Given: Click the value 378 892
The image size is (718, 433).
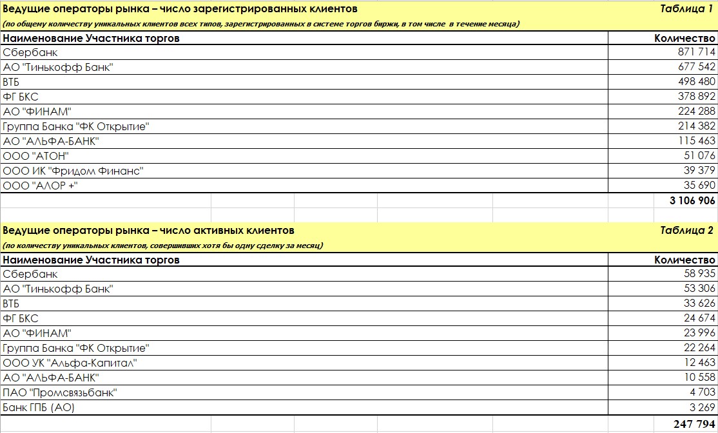Looking at the screenshot, I should [x=697, y=96].
